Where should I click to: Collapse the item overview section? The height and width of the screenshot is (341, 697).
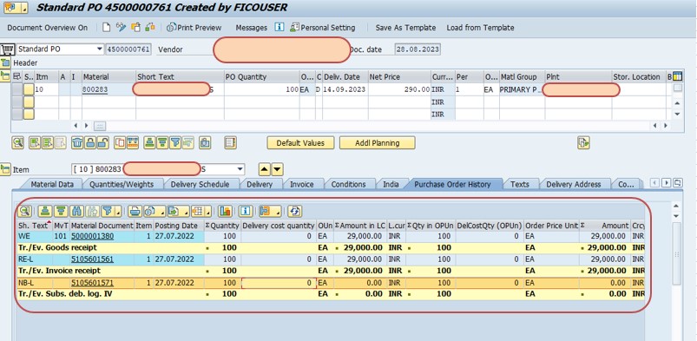pos(5,75)
